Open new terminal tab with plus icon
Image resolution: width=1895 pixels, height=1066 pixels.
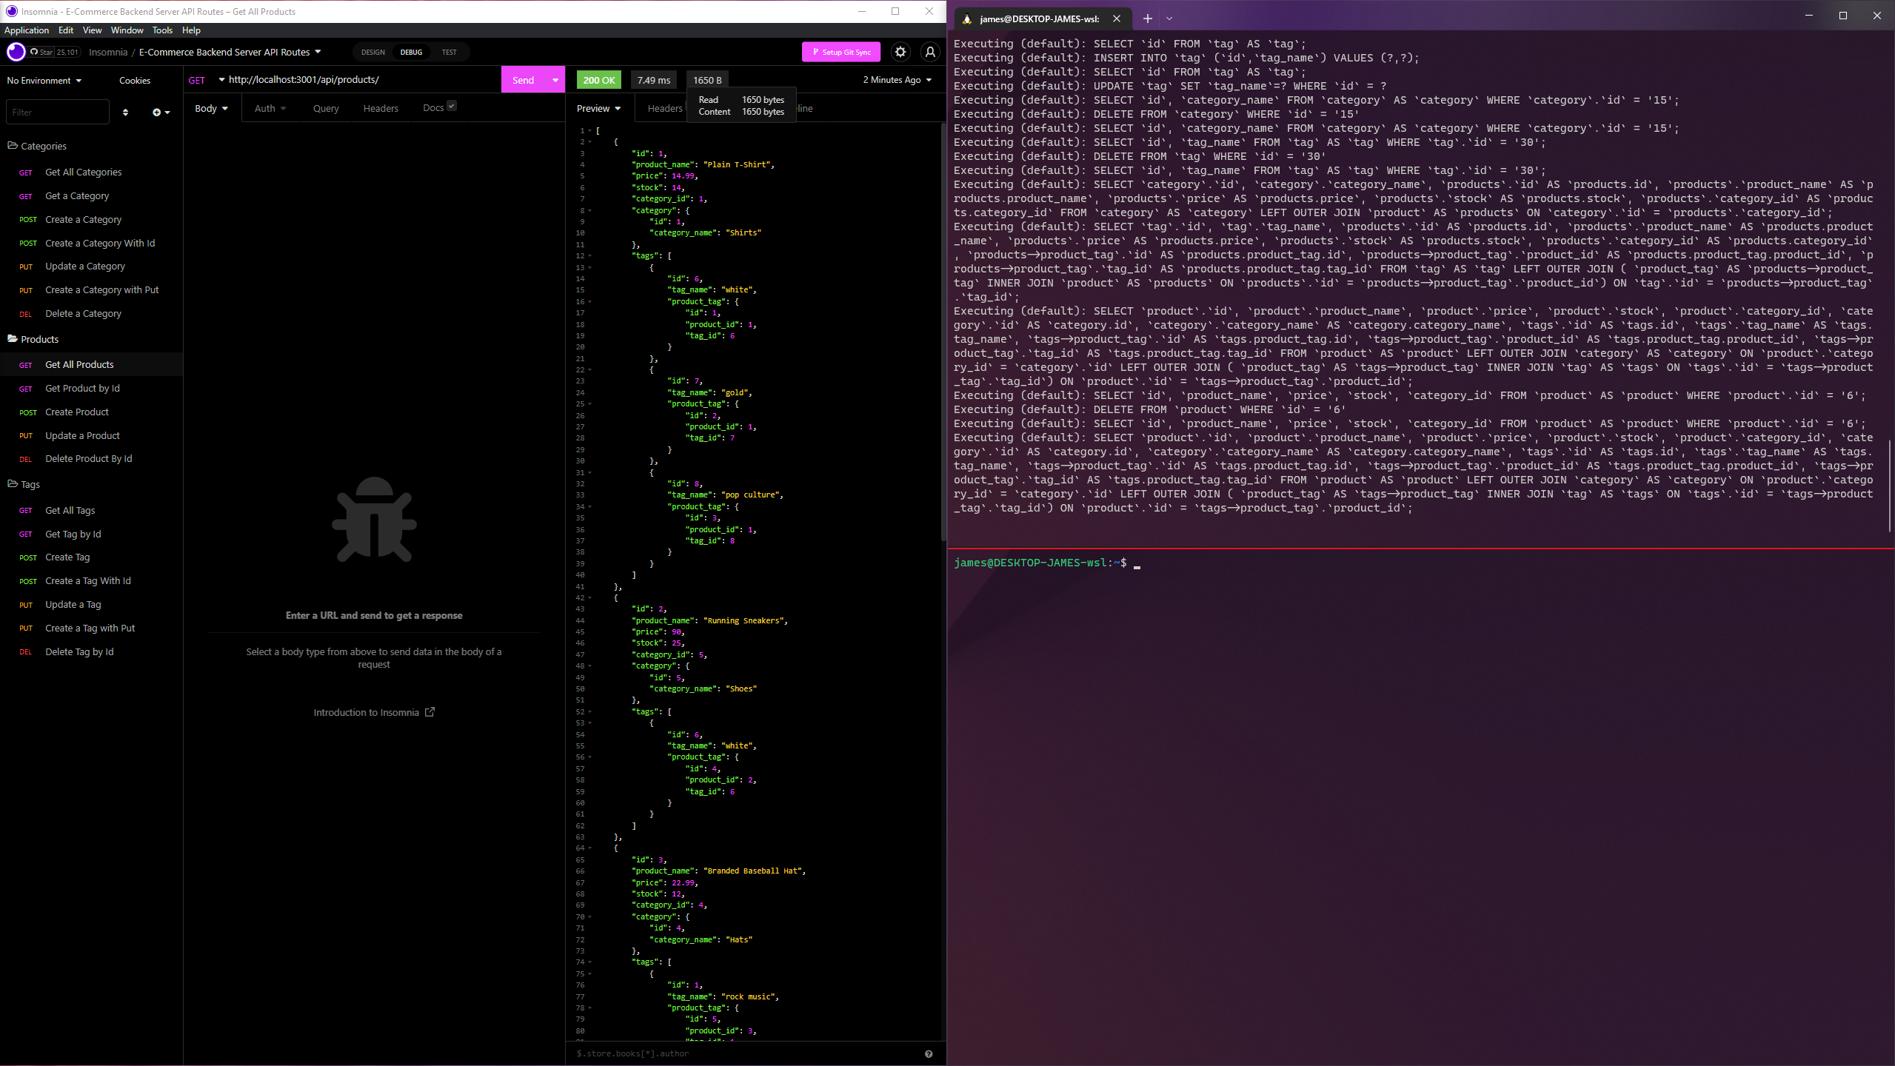tap(1147, 19)
